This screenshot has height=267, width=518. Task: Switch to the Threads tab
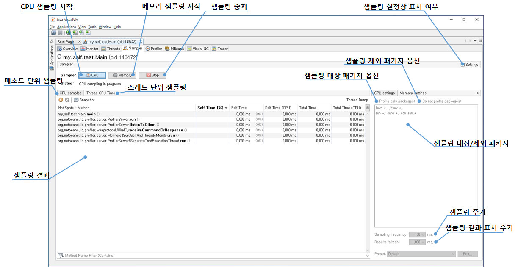111,49
